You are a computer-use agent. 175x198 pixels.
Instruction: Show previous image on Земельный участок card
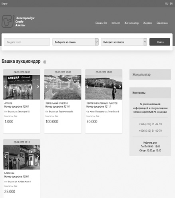click(46, 87)
